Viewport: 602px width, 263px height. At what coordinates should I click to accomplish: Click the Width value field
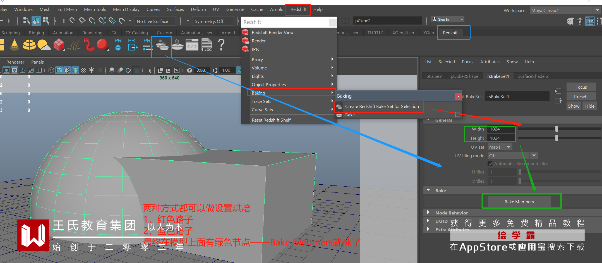tap(501, 129)
